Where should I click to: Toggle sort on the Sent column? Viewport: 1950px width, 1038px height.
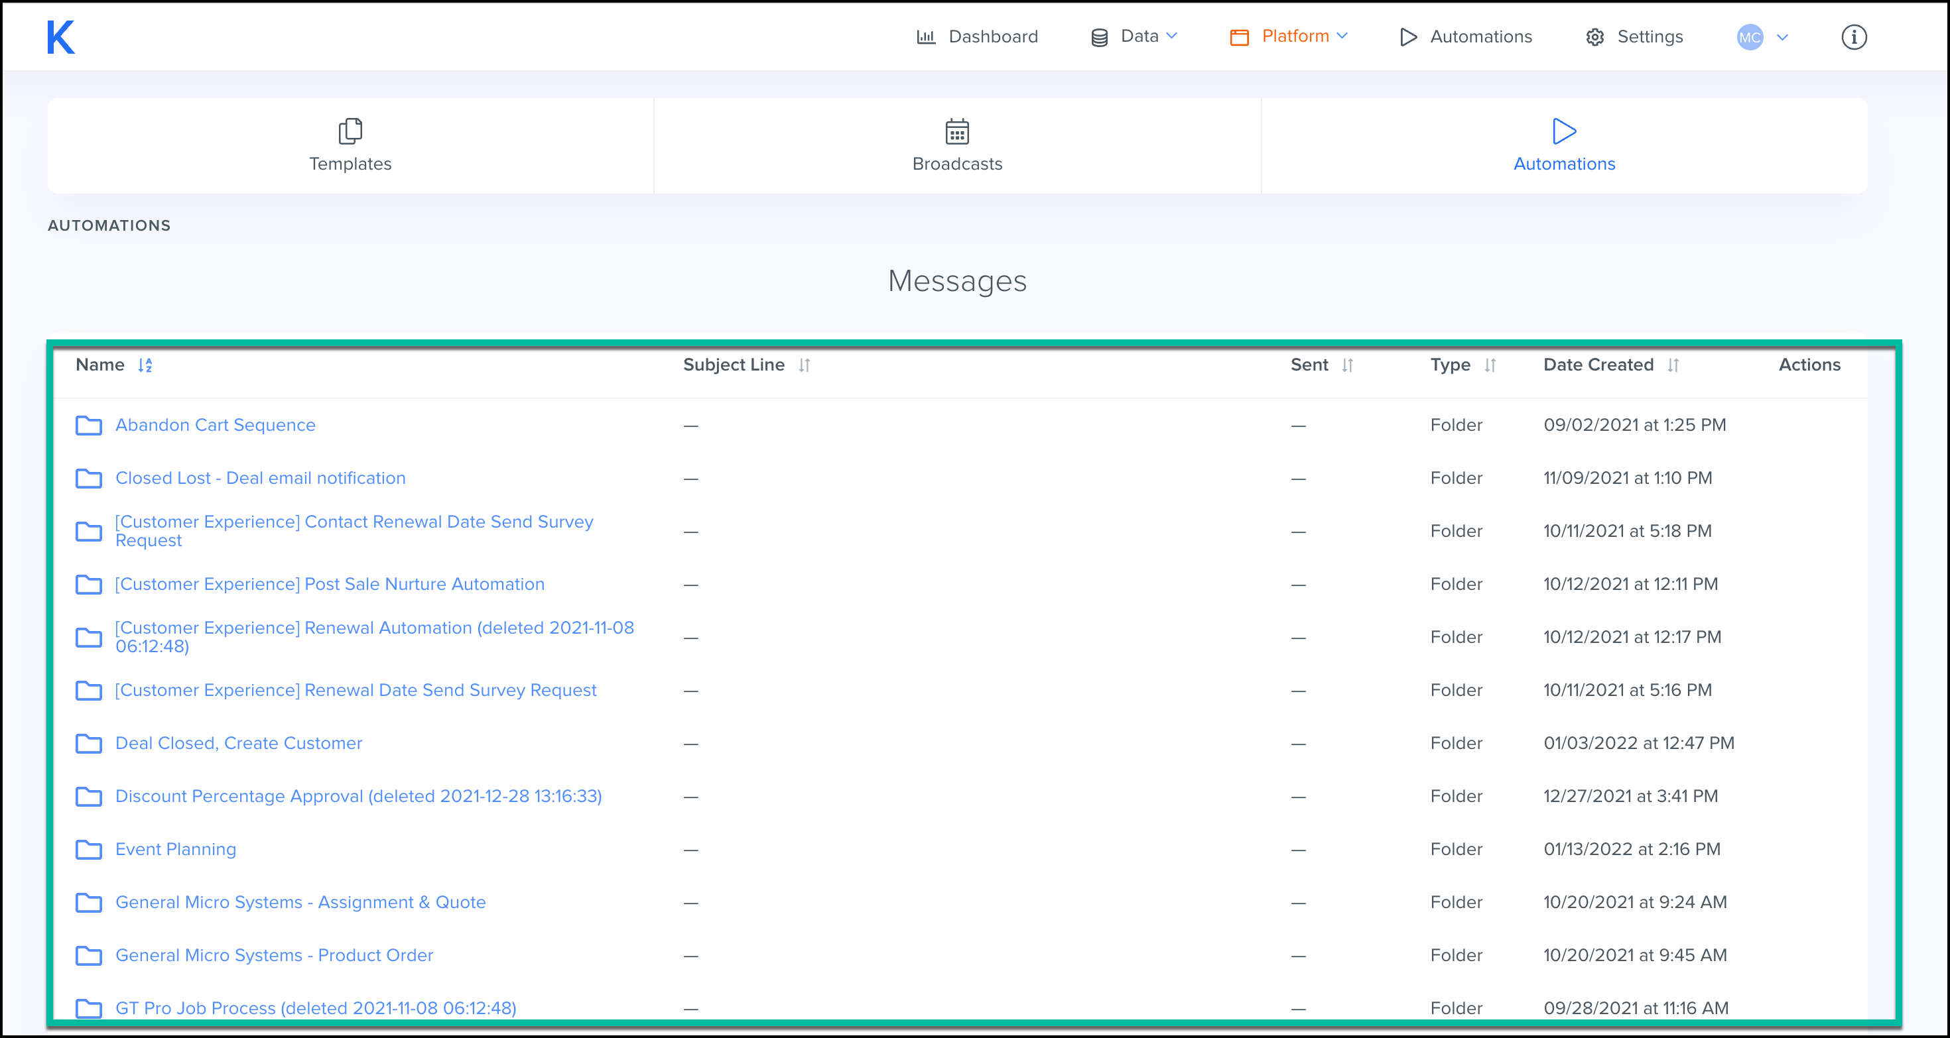[1346, 365]
